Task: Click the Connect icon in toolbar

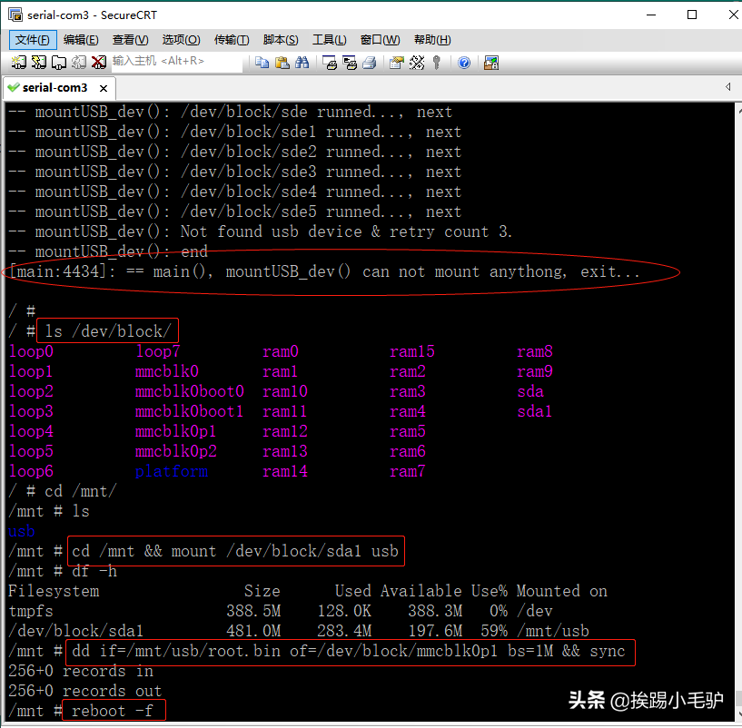Action: click(18, 63)
